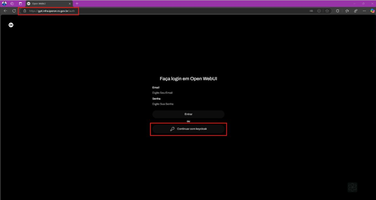Screen dimensions: 376x200
Task: Add this page to favorites with the star
Action: click(x=327, y=11)
